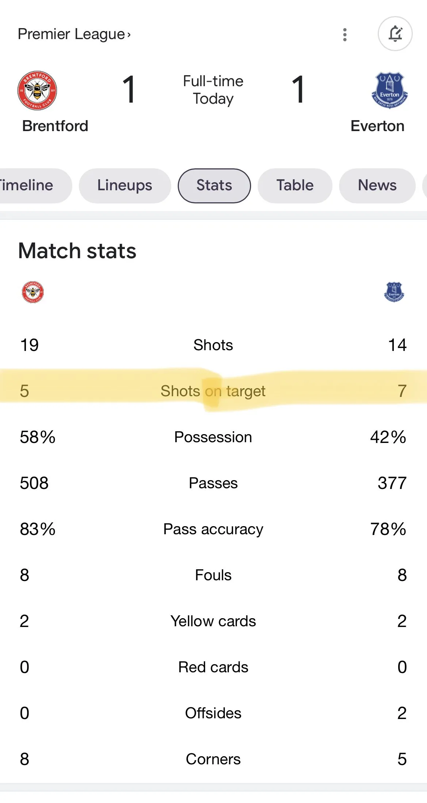This screenshot has width=427, height=803.
Task: Tap the large Everton club crest
Action: pos(389,90)
